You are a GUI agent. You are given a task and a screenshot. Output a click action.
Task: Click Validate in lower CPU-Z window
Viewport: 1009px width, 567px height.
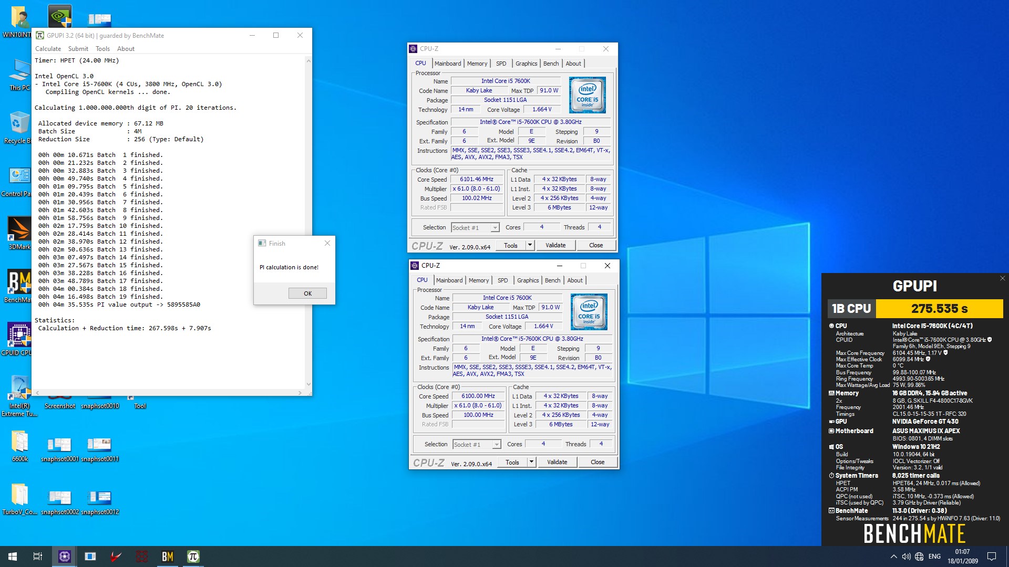tap(557, 462)
